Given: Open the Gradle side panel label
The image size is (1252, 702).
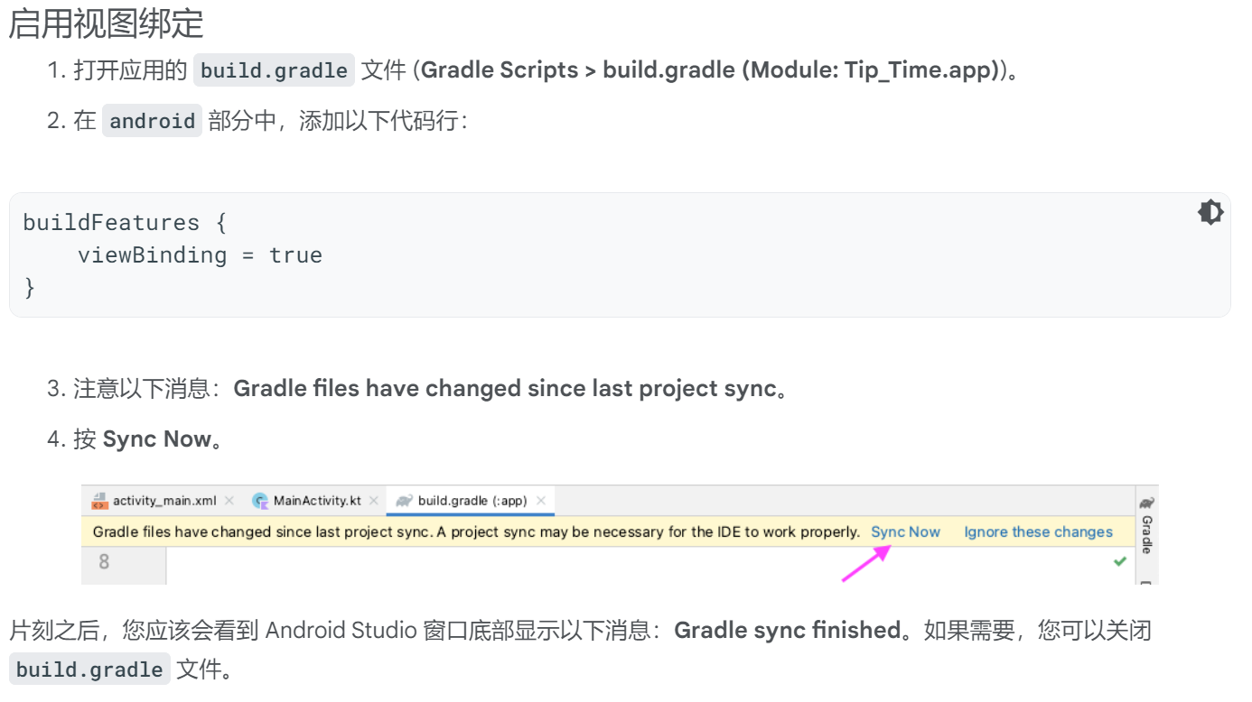Looking at the screenshot, I should [x=1146, y=534].
